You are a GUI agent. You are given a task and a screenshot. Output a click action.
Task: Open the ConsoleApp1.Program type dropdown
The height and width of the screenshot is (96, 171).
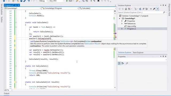pos(60,8)
